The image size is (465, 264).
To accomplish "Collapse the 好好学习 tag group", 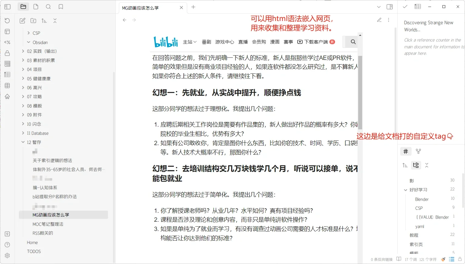I will tap(406, 190).
